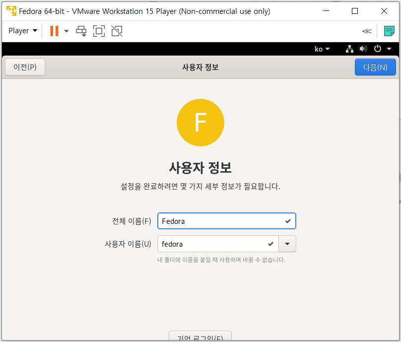Screen dimensions: 401x342
Task: Open the username suggestions dropdown arrow
Action: 287,244
